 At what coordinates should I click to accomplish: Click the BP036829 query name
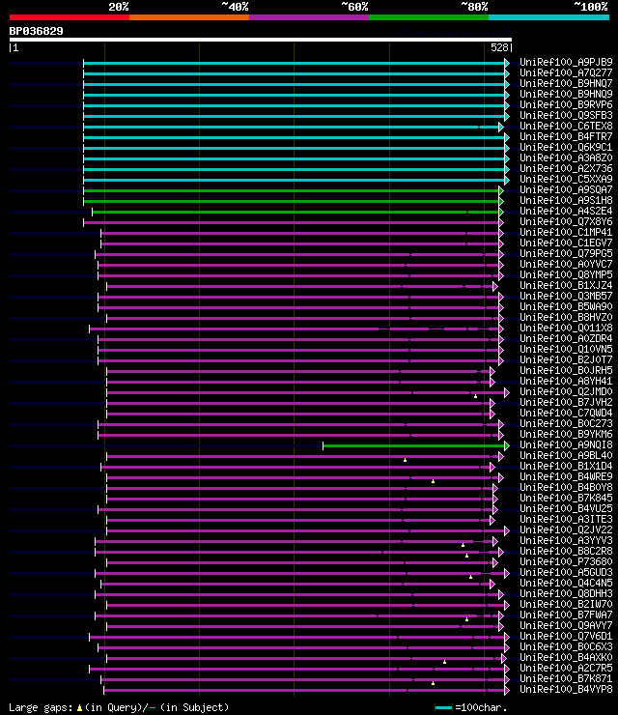tap(36, 31)
